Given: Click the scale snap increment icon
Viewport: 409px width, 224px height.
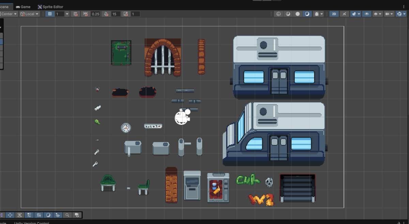Looking at the screenshot, I should tap(126, 14).
